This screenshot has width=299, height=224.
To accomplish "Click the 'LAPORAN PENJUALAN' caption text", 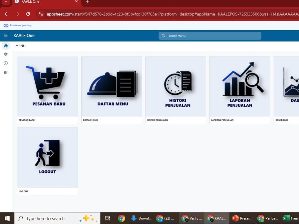I will (x=222, y=120).
